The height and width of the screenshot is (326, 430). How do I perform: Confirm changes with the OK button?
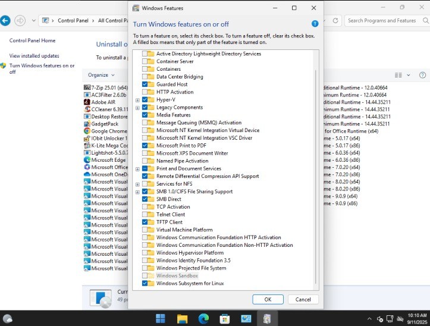point(268,299)
